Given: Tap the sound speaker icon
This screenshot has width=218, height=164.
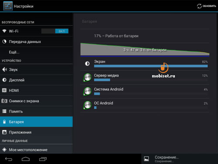Looking at the screenshot, I should (4, 70).
